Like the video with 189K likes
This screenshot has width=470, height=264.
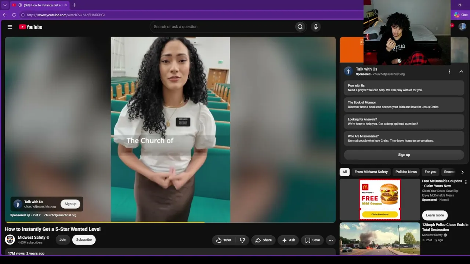pos(224,240)
